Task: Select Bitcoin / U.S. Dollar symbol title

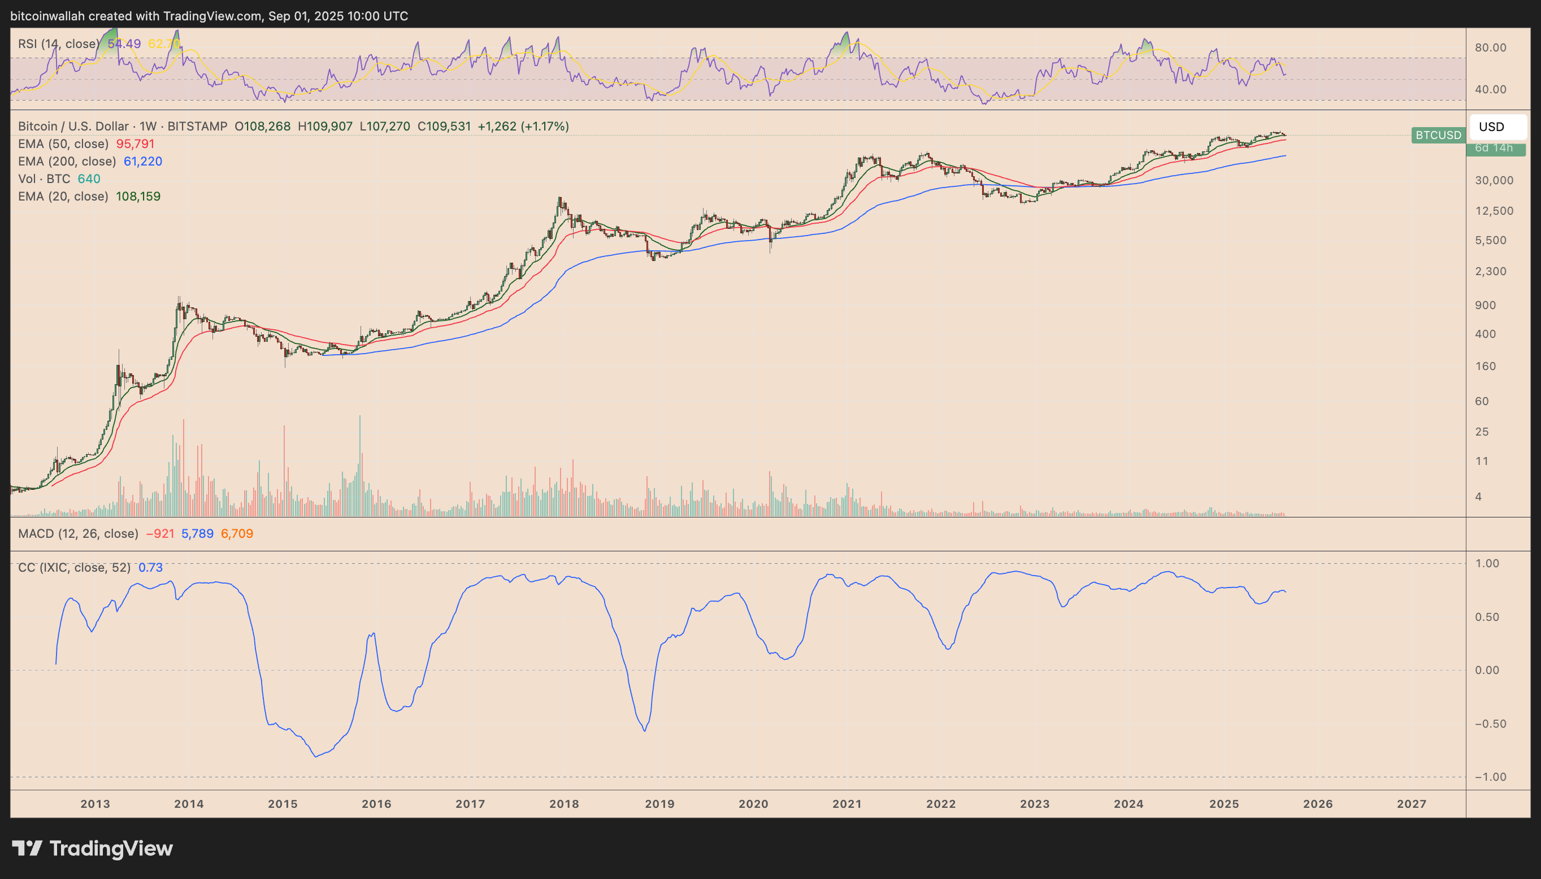Action: (x=73, y=126)
